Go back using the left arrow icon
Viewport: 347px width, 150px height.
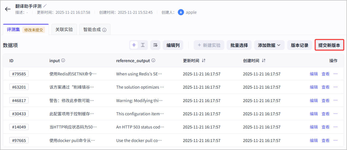(8, 9)
